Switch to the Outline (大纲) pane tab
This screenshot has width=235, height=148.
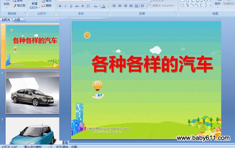pyautogui.click(x=17, y=20)
